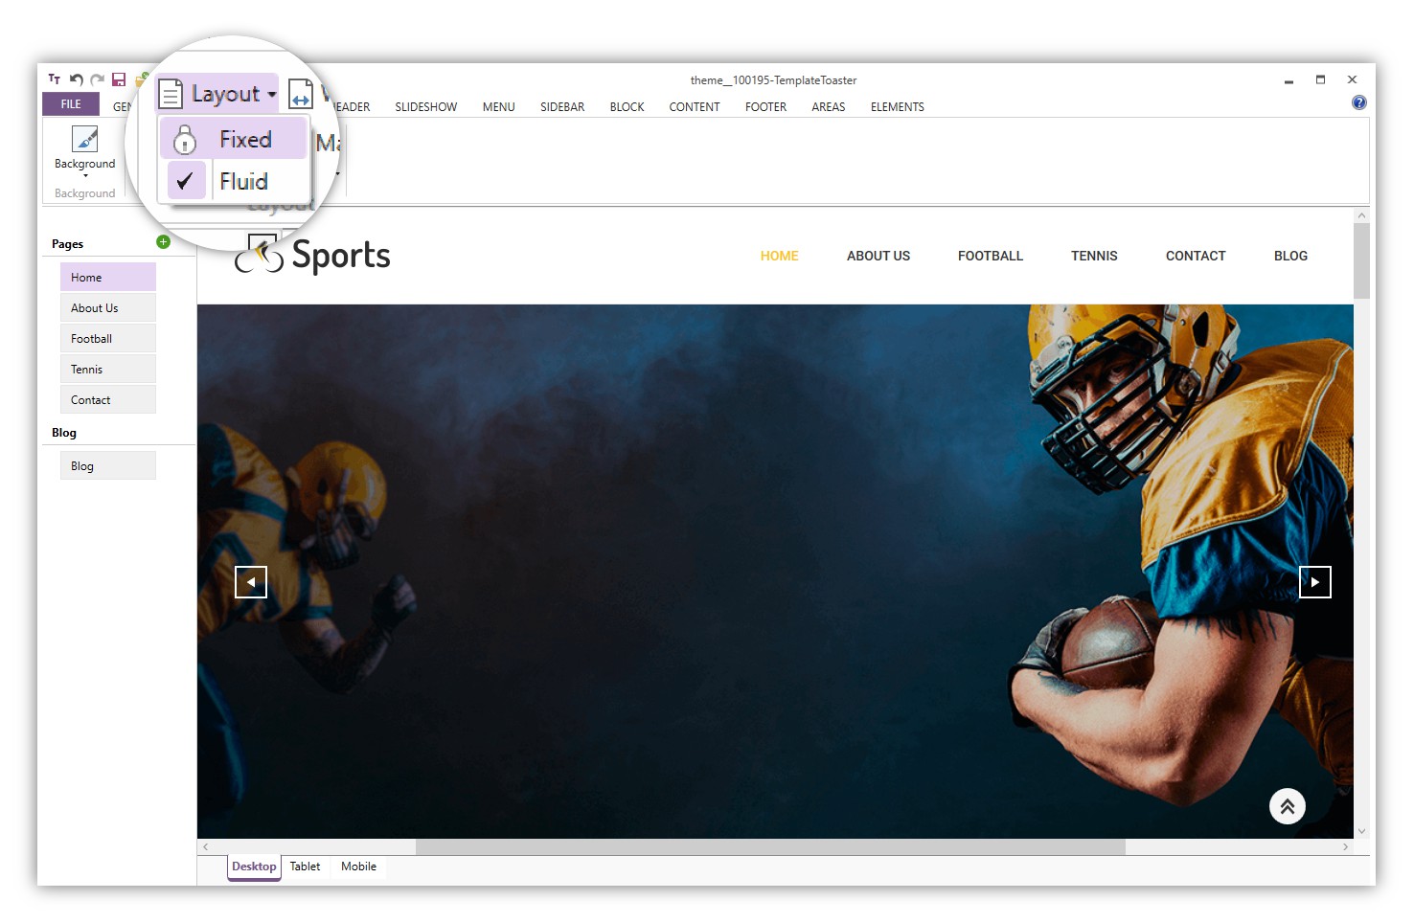The width and height of the screenshot is (1414, 923).
Task: Click the horizontal scroll right arrow
Action: pos(1345,847)
